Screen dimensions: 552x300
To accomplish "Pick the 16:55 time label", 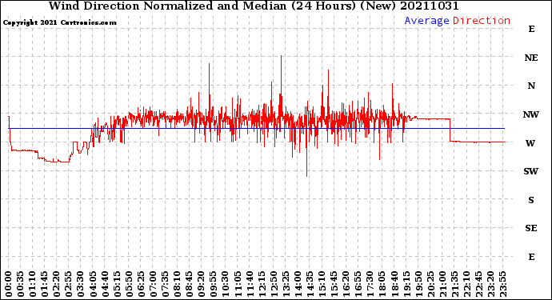I will click(x=358, y=284).
